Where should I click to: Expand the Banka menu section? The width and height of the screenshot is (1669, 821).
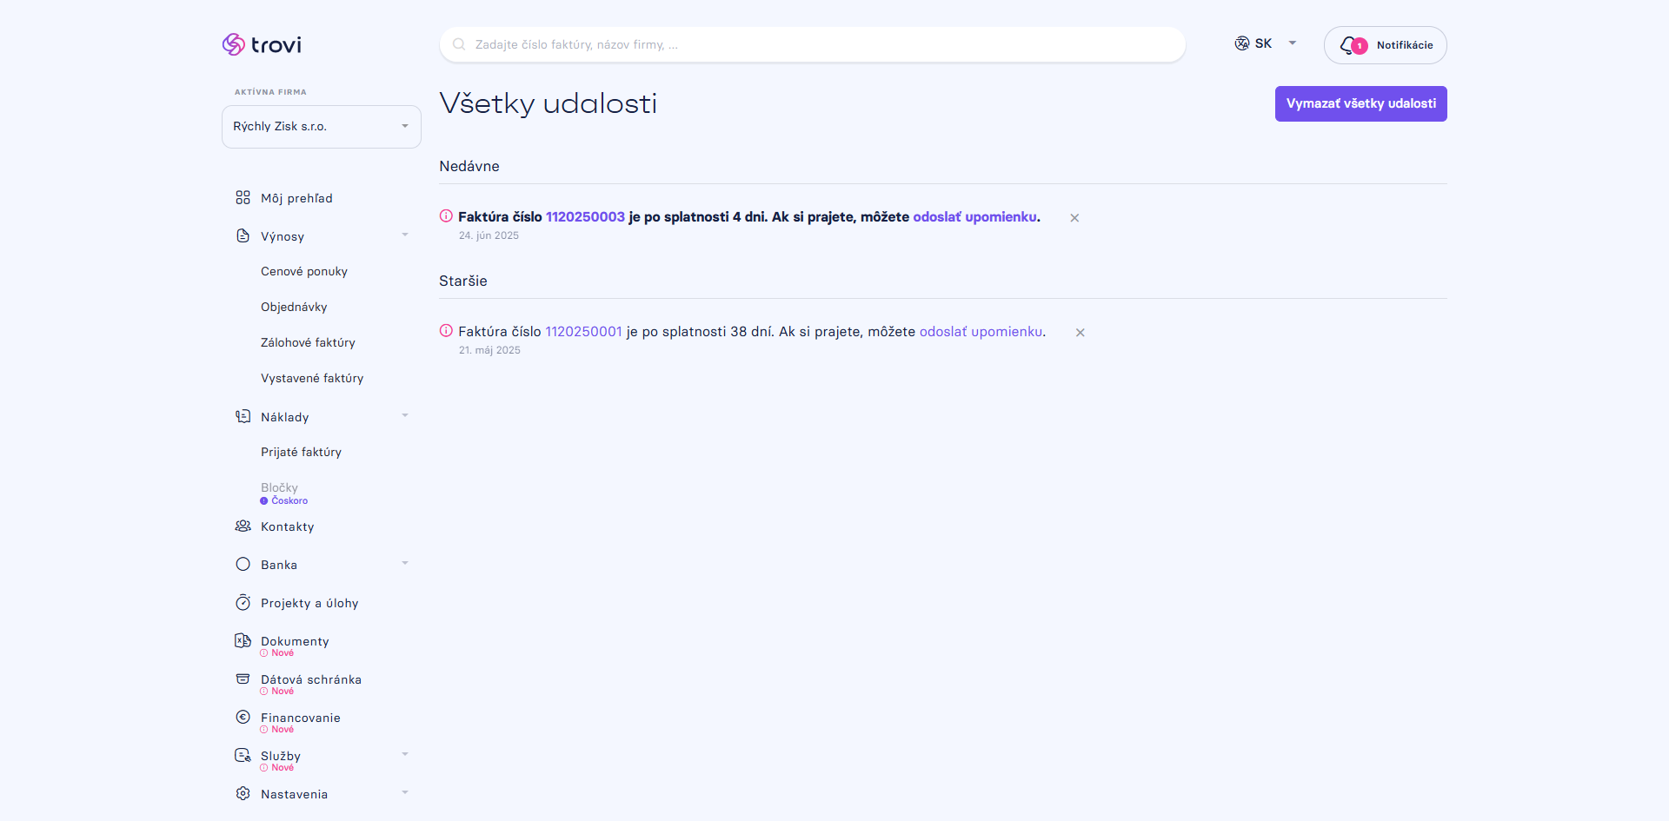405,564
